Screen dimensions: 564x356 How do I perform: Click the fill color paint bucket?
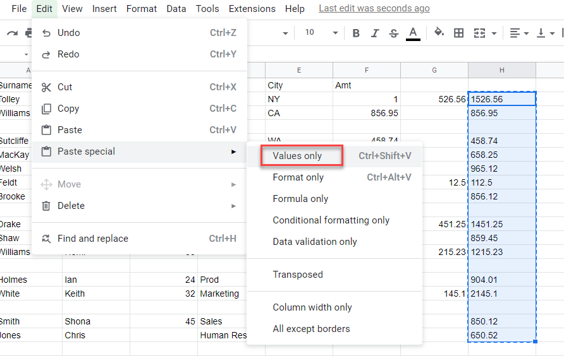tap(439, 33)
